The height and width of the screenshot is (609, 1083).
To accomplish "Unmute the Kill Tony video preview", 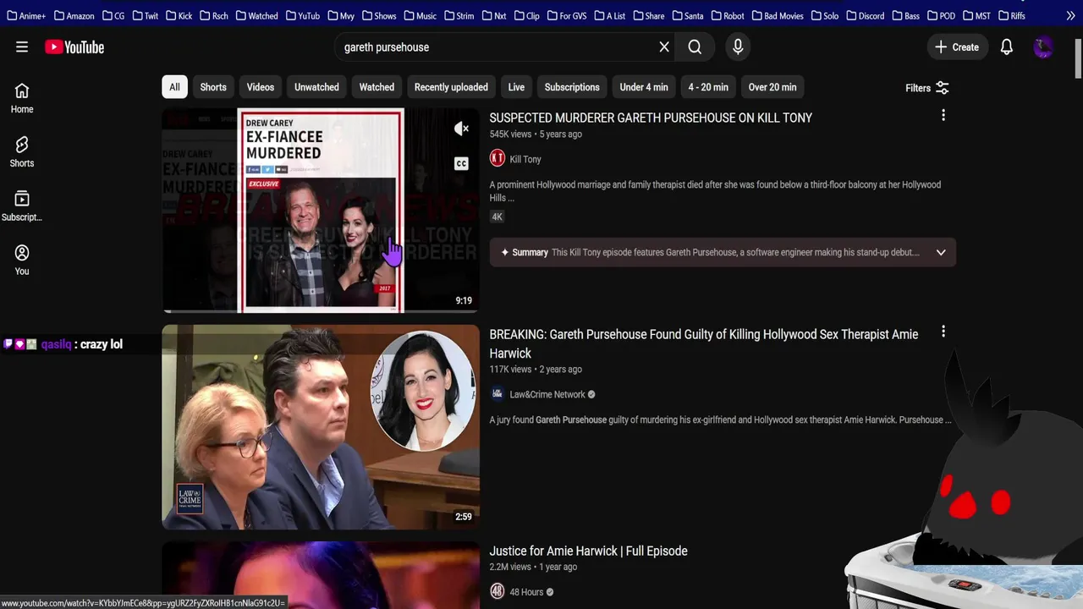I will tap(461, 129).
